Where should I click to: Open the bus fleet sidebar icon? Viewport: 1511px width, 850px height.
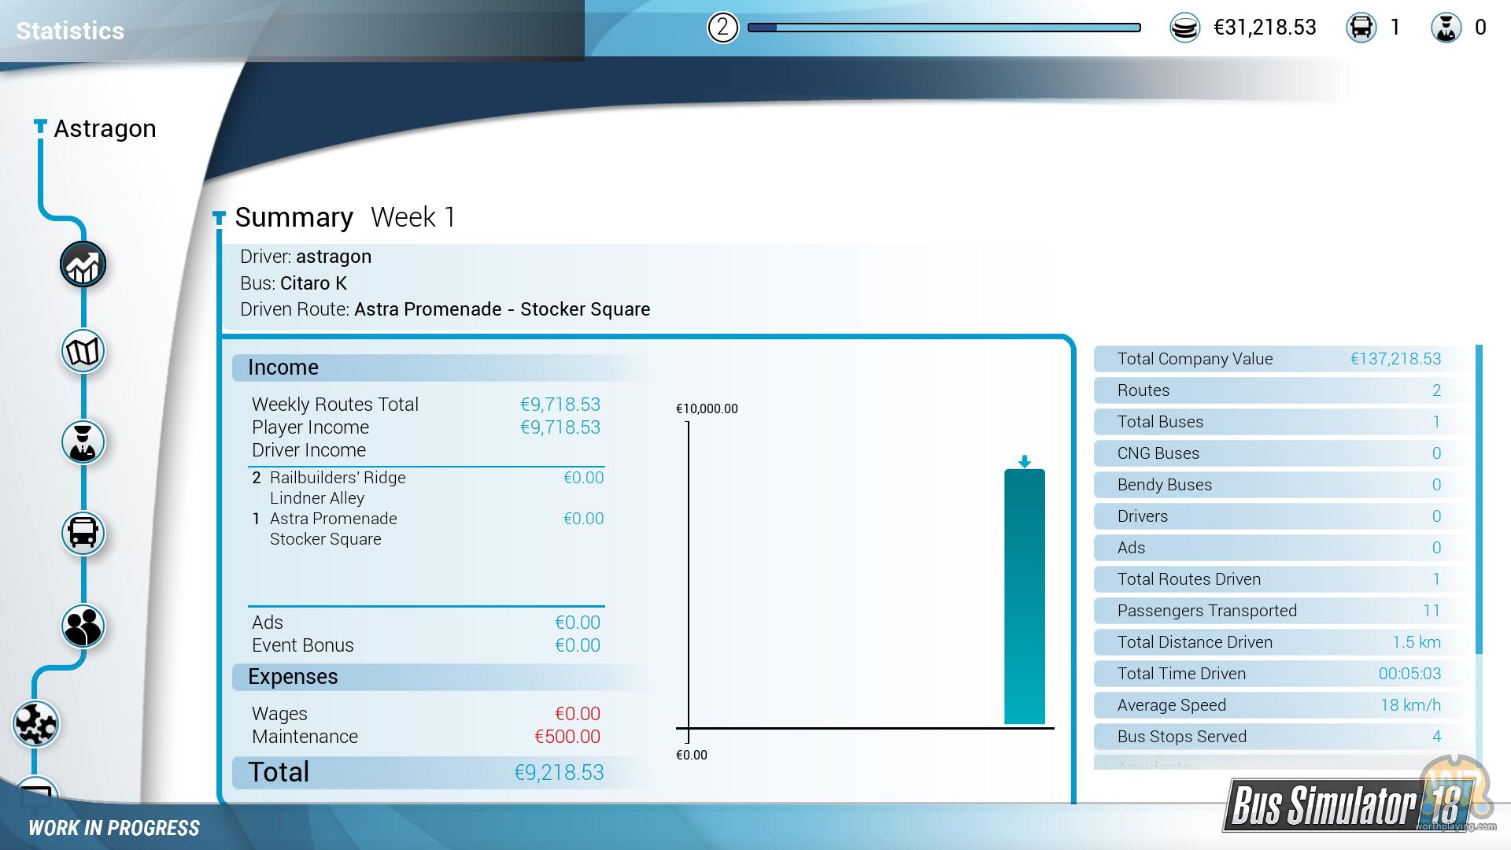pos(83,534)
